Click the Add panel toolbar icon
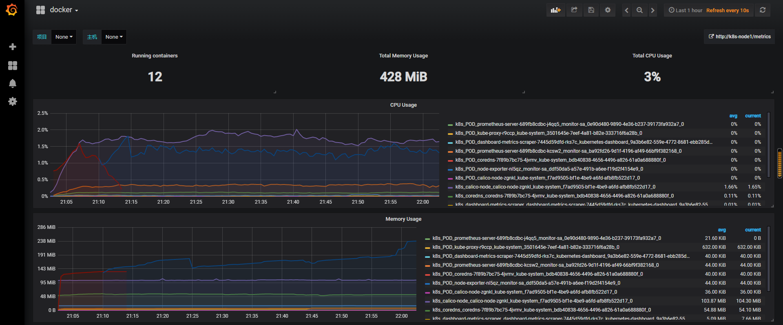Viewport: 783px width, 325px height. pos(555,10)
